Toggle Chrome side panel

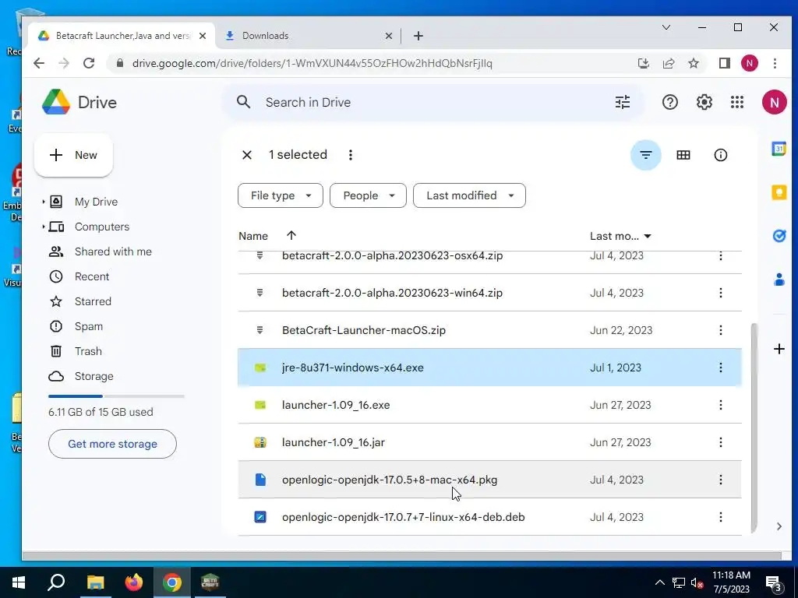[x=724, y=63]
